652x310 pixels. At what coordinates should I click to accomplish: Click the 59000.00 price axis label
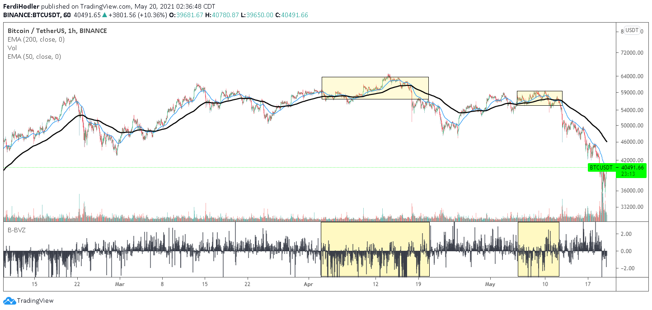point(632,93)
